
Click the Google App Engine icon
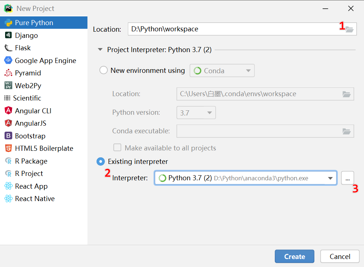(8, 60)
